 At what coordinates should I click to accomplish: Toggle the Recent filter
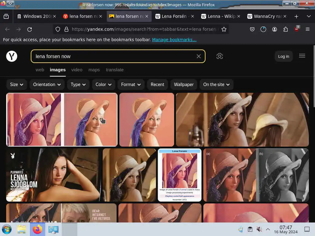tap(157, 85)
